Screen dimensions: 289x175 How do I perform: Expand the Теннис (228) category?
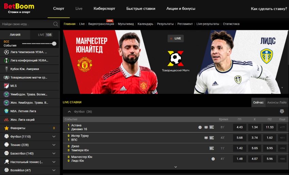coord(54,145)
